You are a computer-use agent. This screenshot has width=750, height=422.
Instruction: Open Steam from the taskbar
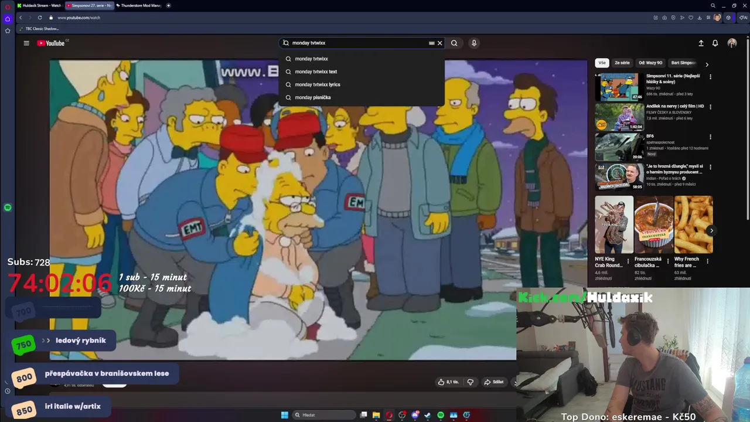coord(428,415)
